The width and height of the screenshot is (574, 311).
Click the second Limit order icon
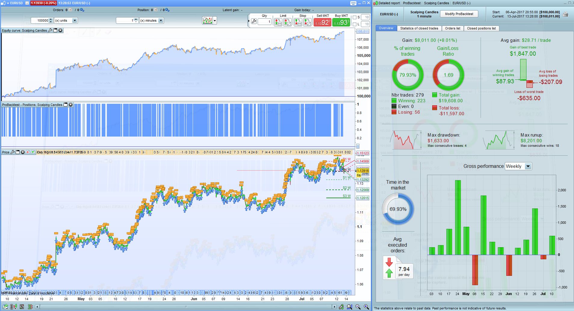tap(287, 22)
